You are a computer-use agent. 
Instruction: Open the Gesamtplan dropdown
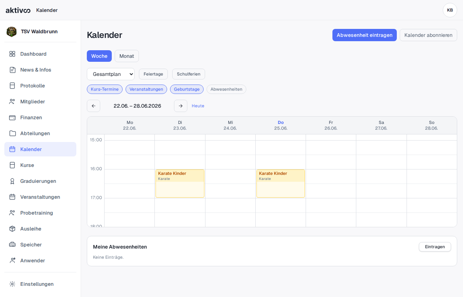[111, 74]
